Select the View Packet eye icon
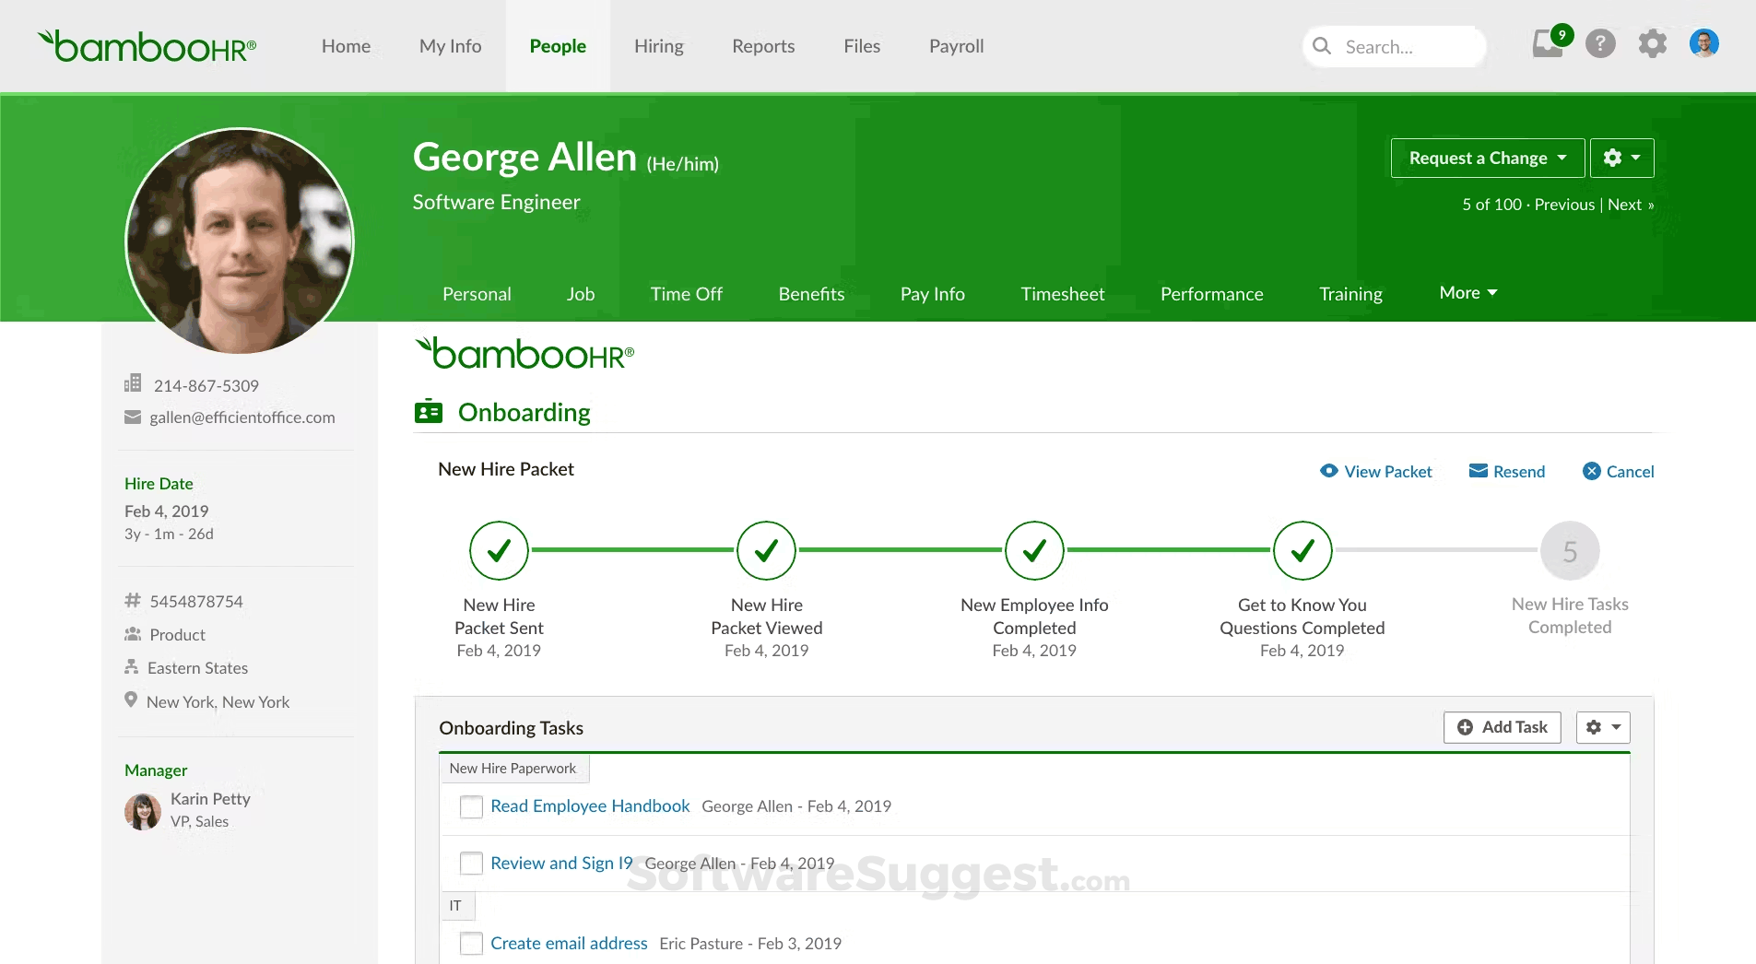Viewport: 1756px width, 964px height. [x=1328, y=471]
